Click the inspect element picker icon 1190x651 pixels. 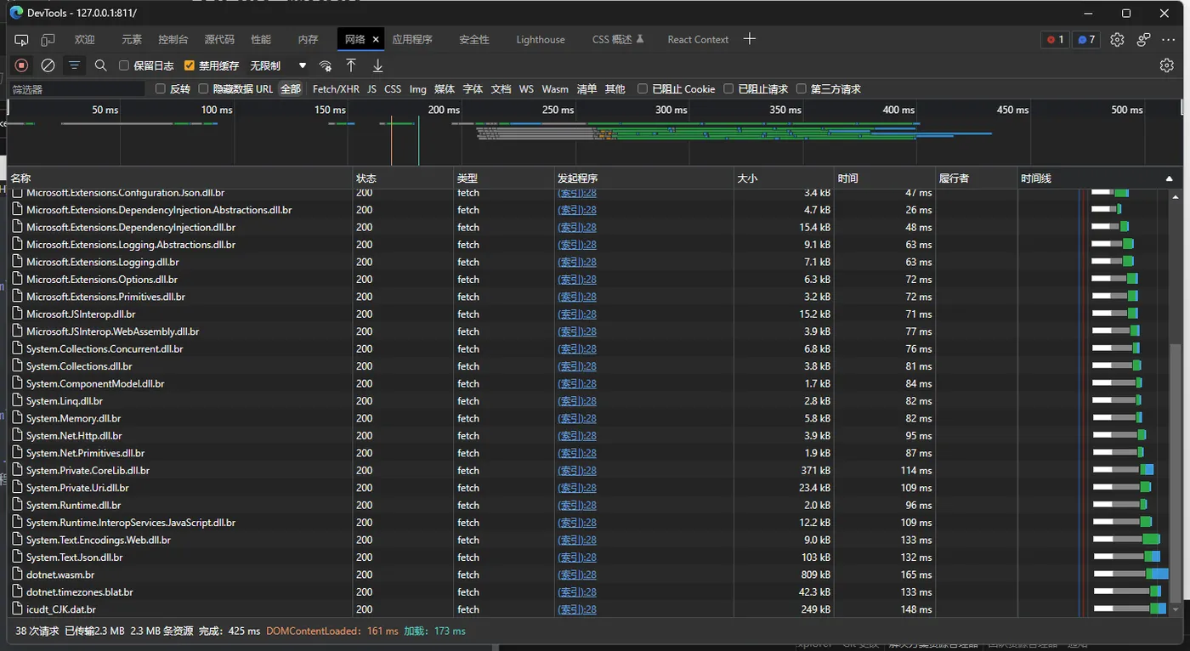click(21, 40)
